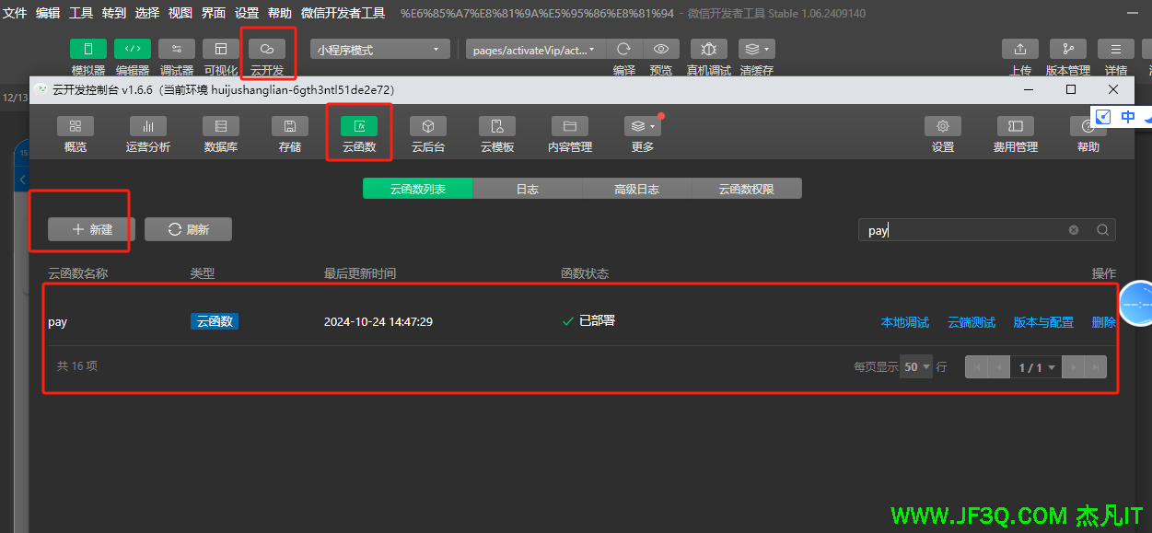Switch to the 云函数权限 tab
Screen dimensions: 1152x533
pyautogui.click(x=746, y=189)
